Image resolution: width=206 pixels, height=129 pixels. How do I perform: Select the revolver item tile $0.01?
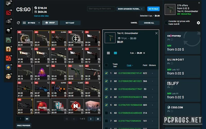coord(42,38)
